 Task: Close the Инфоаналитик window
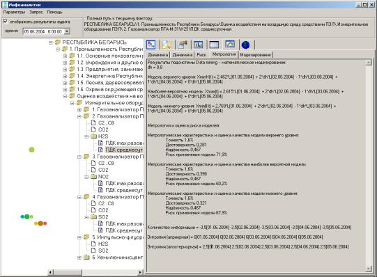point(372,5)
